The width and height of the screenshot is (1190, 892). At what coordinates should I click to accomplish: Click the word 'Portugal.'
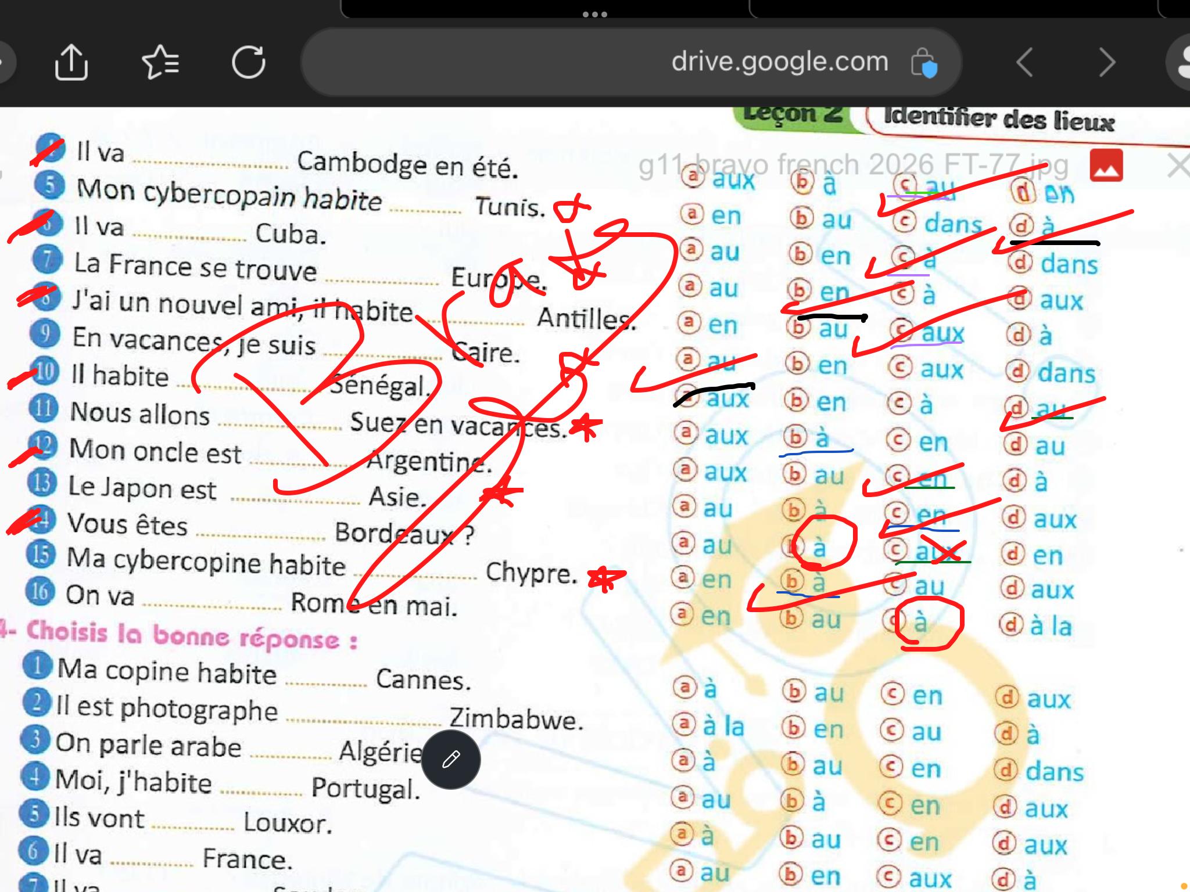365,788
